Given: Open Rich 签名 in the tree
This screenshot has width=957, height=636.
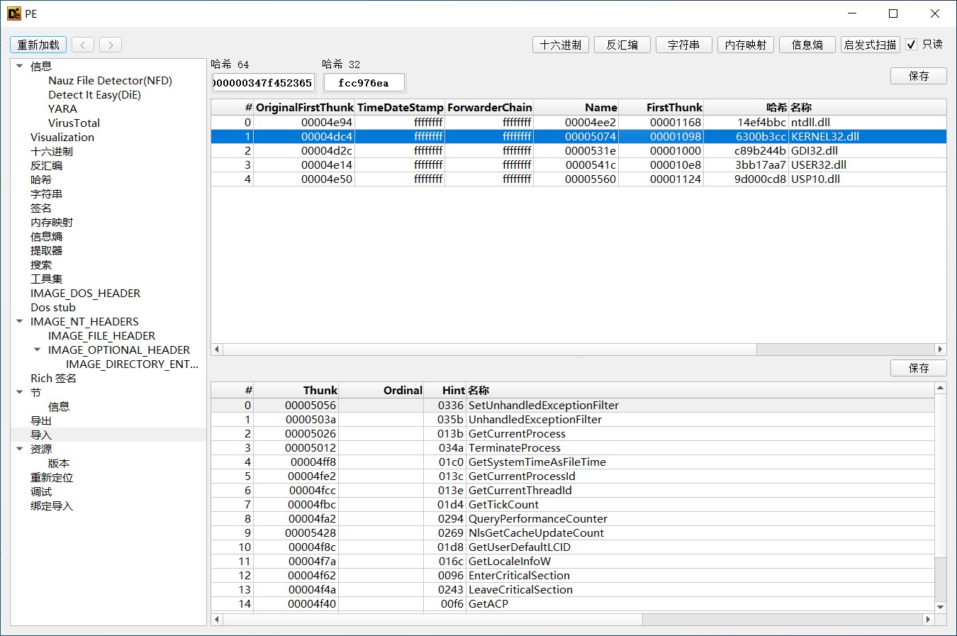Looking at the screenshot, I should 53,378.
